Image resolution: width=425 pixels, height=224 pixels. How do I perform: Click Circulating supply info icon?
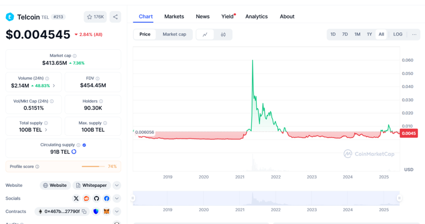pos(79,145)
